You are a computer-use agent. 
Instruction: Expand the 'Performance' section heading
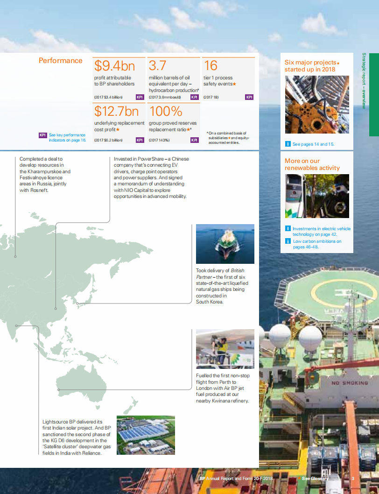[x=60, y=60]
